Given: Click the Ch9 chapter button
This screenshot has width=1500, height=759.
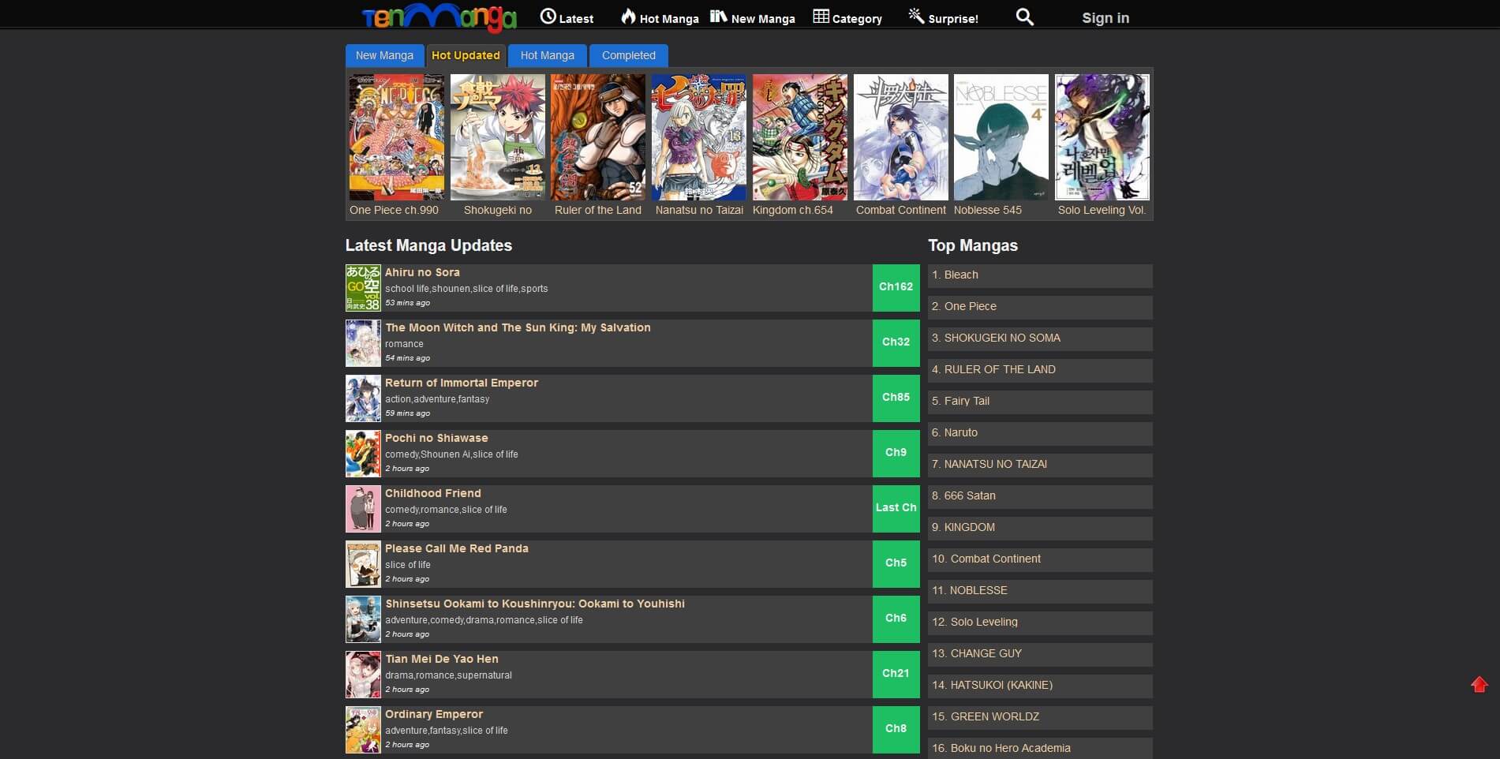Looking at the screenshot, I should click(896, 453).
